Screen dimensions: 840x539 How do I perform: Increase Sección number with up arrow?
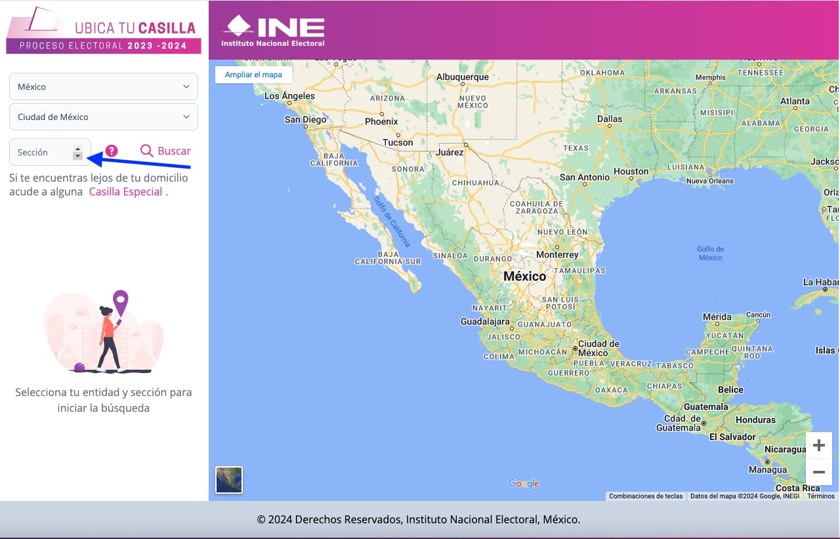coord(77,148)
